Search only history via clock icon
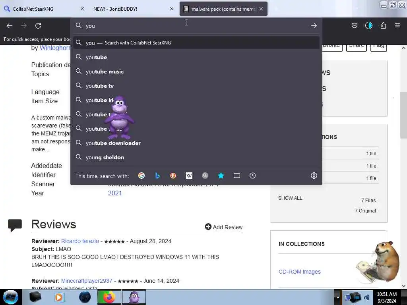 [252, 176]
